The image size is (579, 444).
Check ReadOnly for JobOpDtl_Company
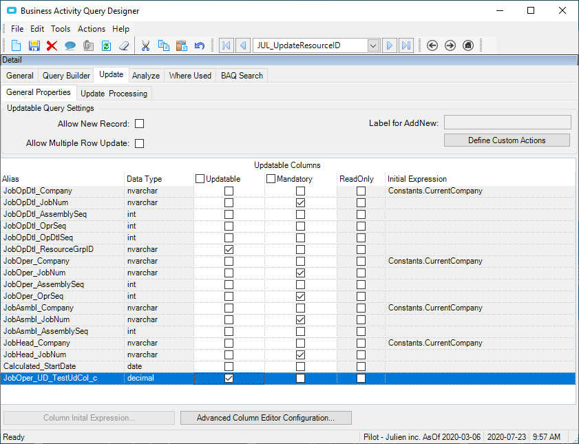pos(361,191)
